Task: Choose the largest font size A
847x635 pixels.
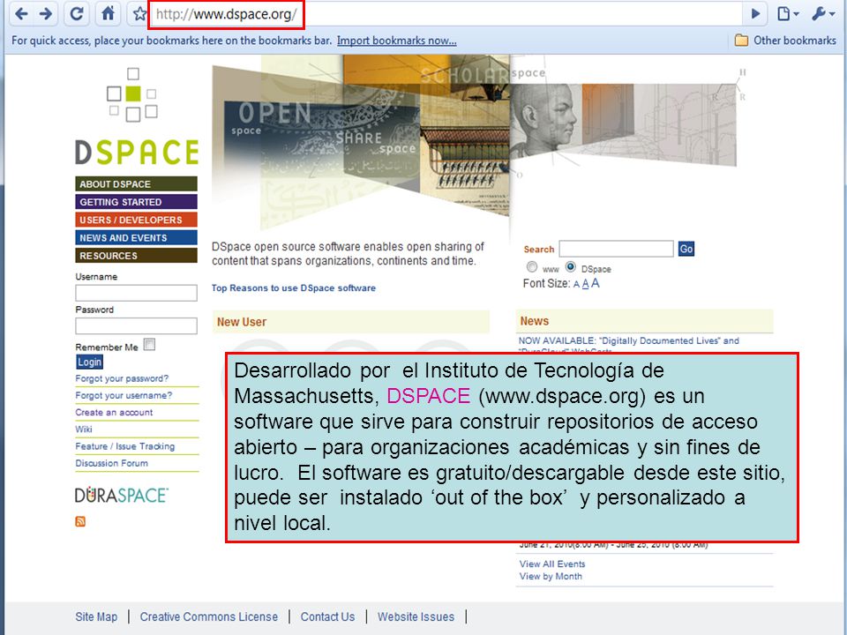Action: (596, 283)
